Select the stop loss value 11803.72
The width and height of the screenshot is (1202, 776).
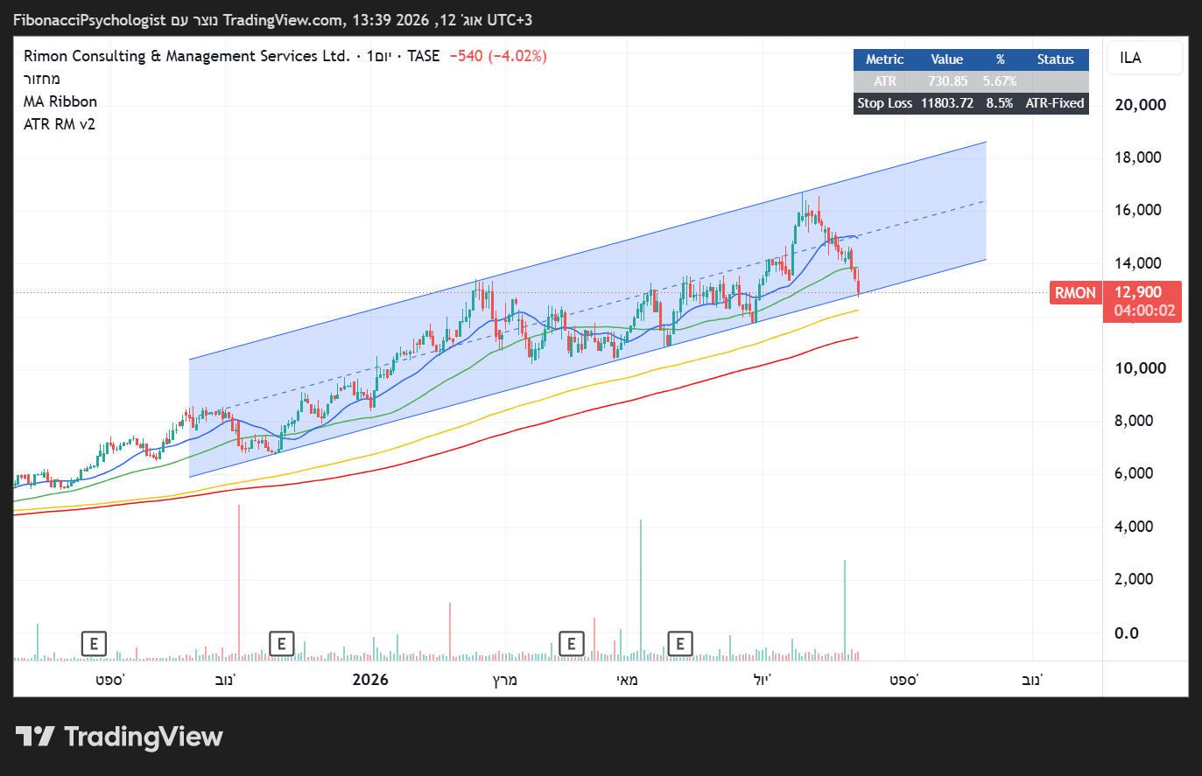947,103
